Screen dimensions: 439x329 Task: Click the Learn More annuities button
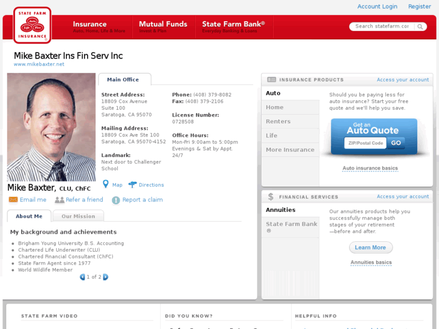370,248
